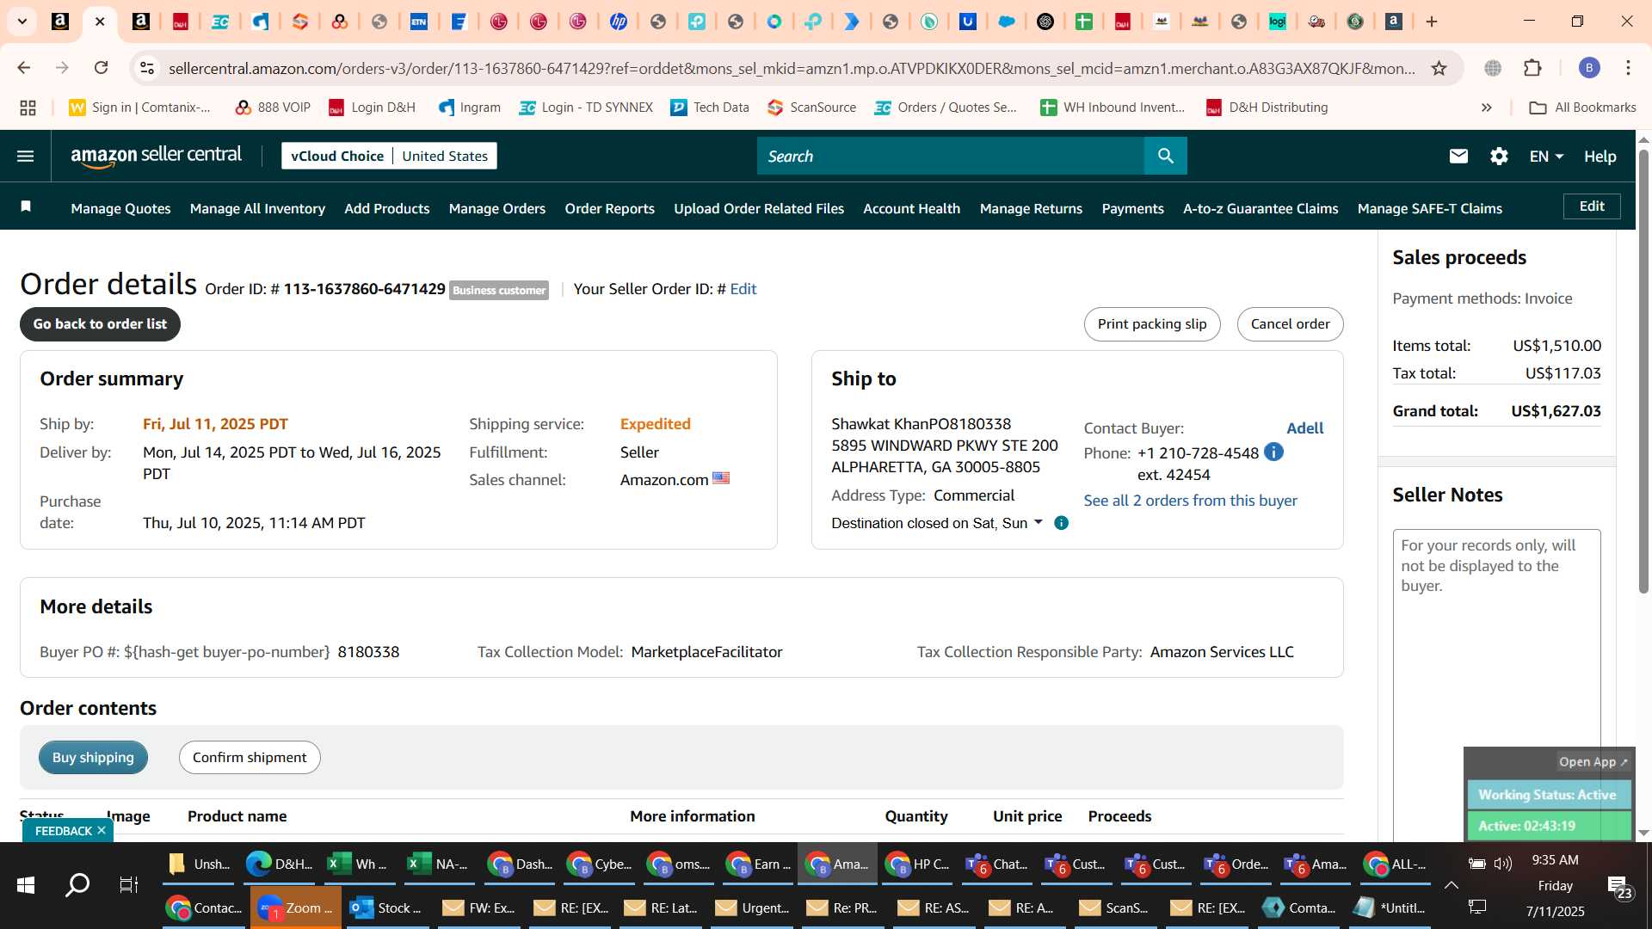Viewport: 1652px width, 929px height.
Task: Click into the Seller Notes text area
Action: [1496, 680]
